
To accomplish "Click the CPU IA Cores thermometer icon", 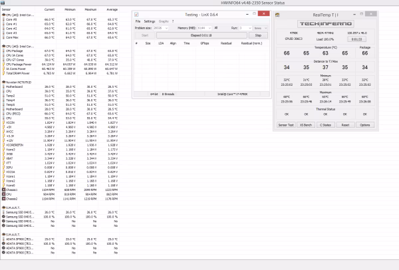I will tap(3, 55).
